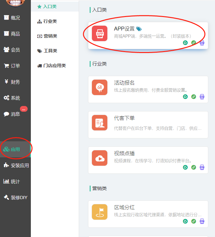Click the 统计 bar chart icon

tap(6, 181)
